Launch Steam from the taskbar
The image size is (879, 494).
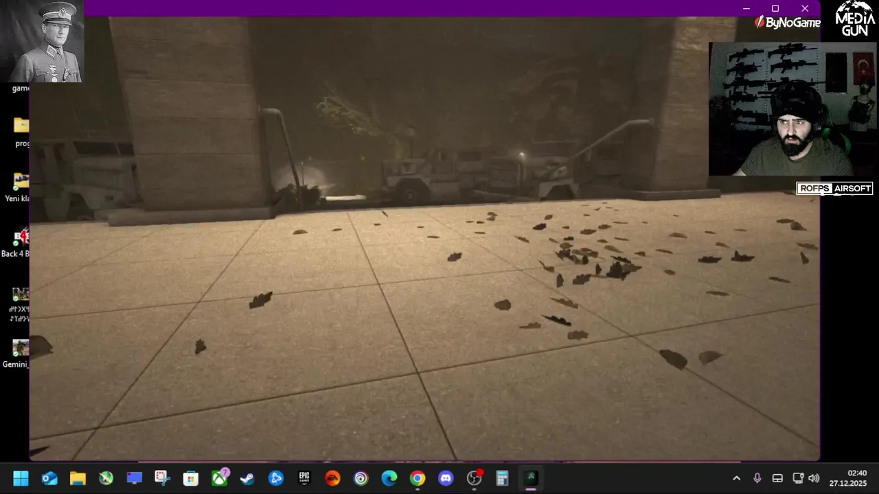(x=247, y=478)
